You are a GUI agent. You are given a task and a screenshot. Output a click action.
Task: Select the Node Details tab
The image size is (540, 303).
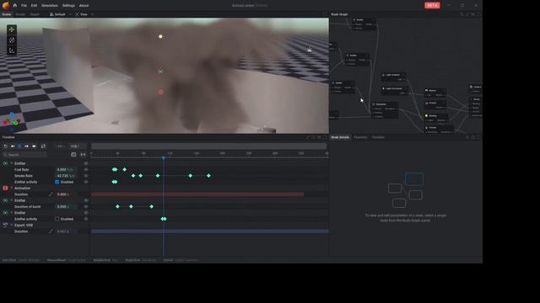click(340, 137)
